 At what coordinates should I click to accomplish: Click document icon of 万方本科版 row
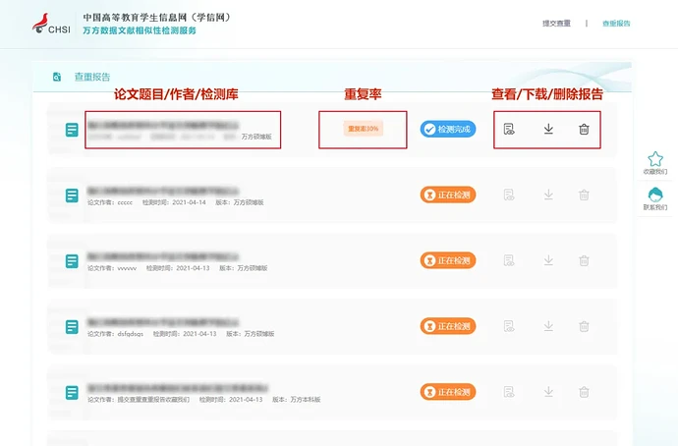(x=72, y=392)
